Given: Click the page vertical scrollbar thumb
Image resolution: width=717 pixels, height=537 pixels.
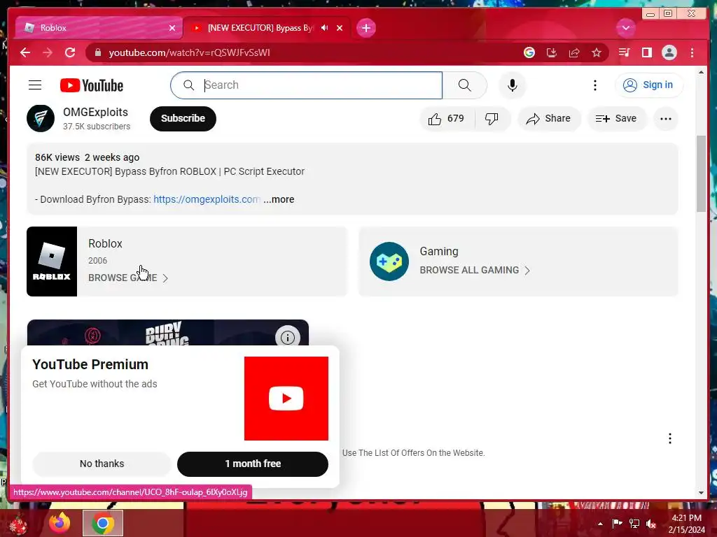Looking at the screenshot, I should tap(702, 173).
